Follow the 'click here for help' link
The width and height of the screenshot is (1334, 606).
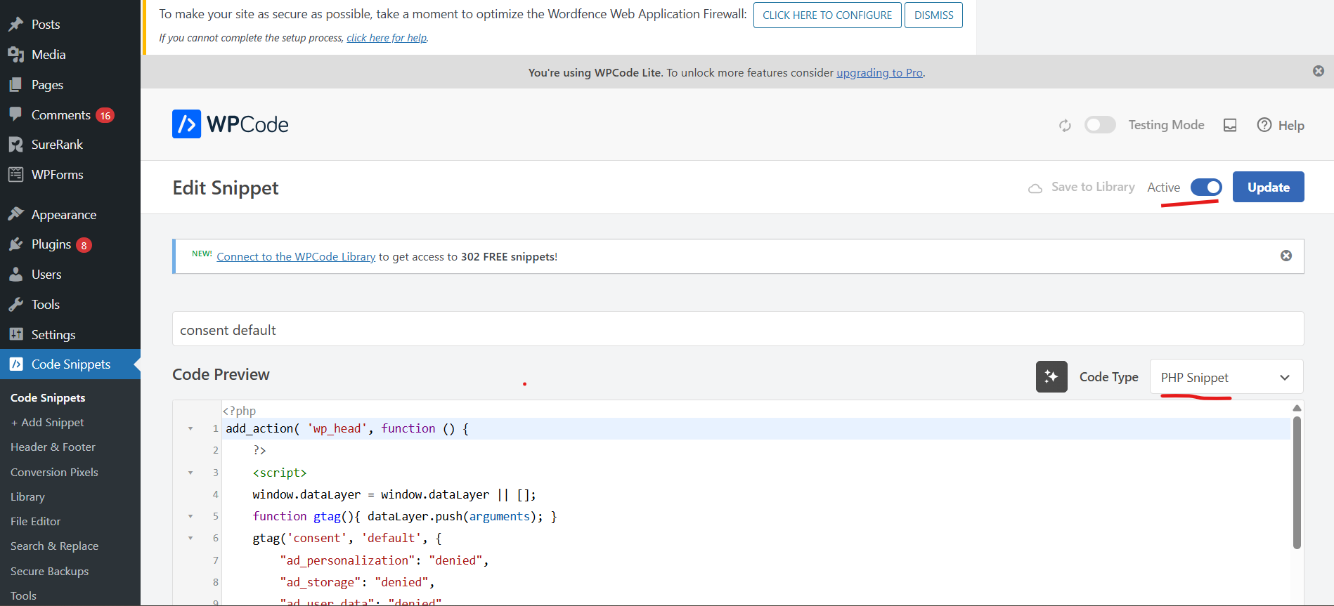(x=387, y=38)
